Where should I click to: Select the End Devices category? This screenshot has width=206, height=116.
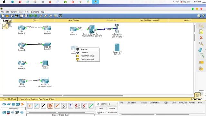coord(4,112)
